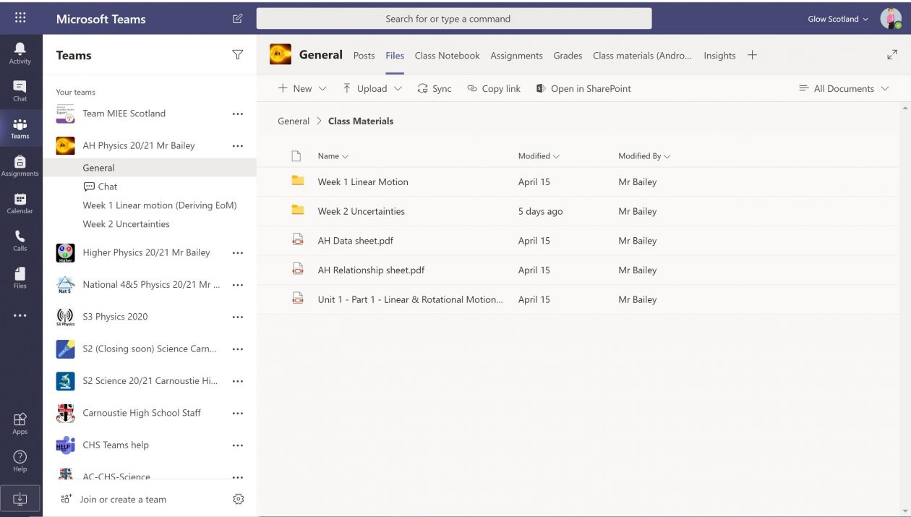Open more options for Carnoustie High School Staff

(x=238, y=413)
